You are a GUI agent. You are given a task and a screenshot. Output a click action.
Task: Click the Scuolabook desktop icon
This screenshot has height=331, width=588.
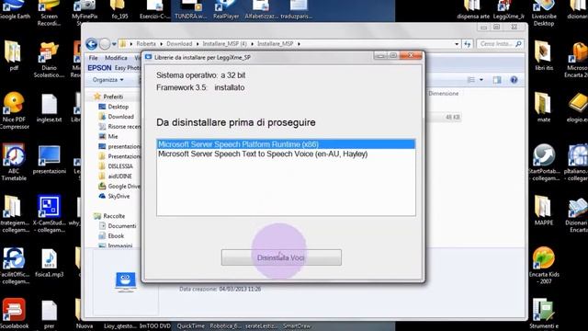(15, 314)
